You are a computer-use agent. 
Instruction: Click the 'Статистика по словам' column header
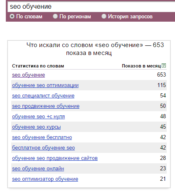(38, 66)
